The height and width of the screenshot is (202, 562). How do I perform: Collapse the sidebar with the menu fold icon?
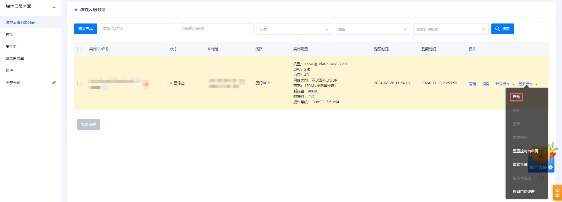point(54,6)
